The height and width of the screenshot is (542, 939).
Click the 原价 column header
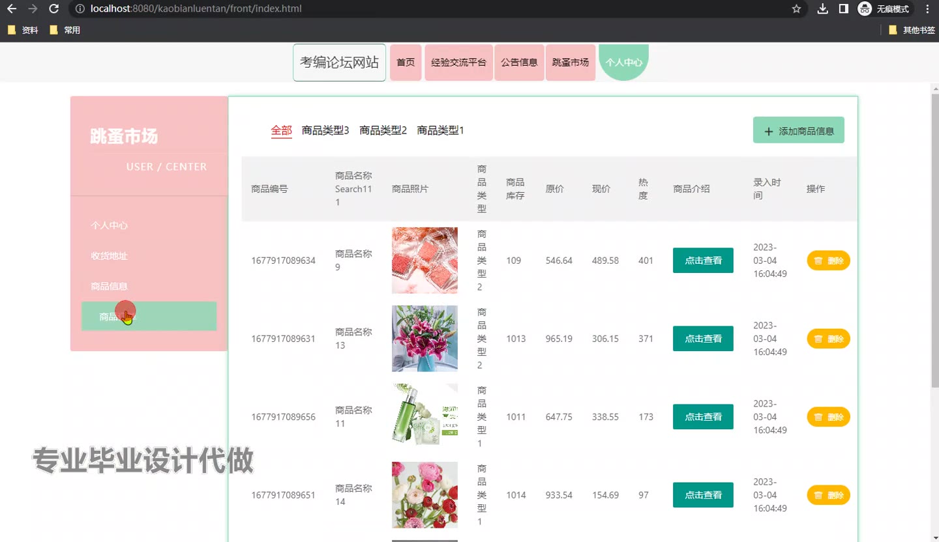pyautogui.click(x=555, y=189)
